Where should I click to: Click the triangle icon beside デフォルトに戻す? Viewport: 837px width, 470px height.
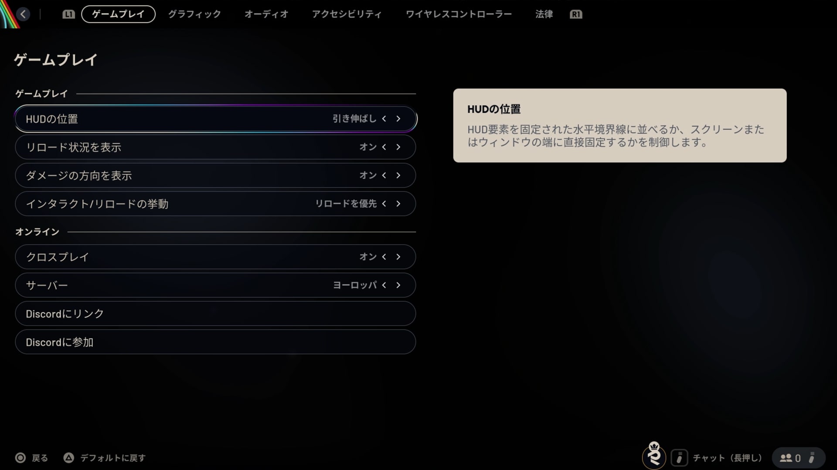click(x=68, y=458)
